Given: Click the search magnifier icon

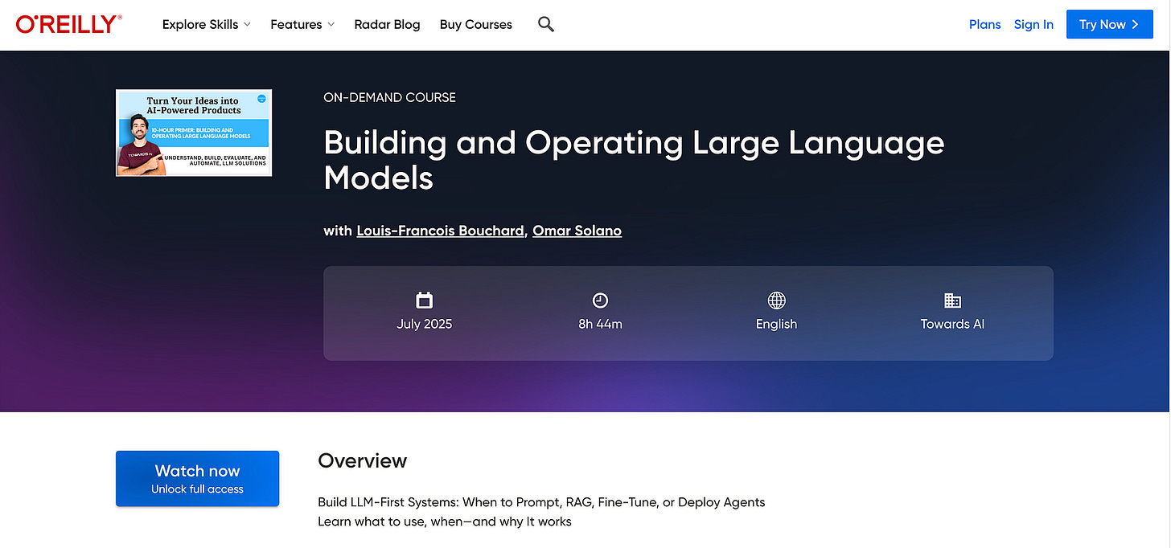Looking at the screenshot, I should pos(546,24).
